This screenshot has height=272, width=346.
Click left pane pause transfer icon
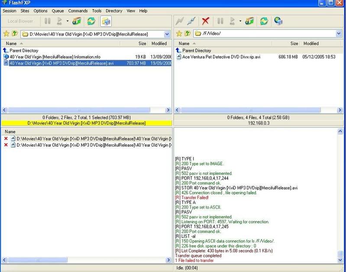pyautogui.click(x=48, y=21)
